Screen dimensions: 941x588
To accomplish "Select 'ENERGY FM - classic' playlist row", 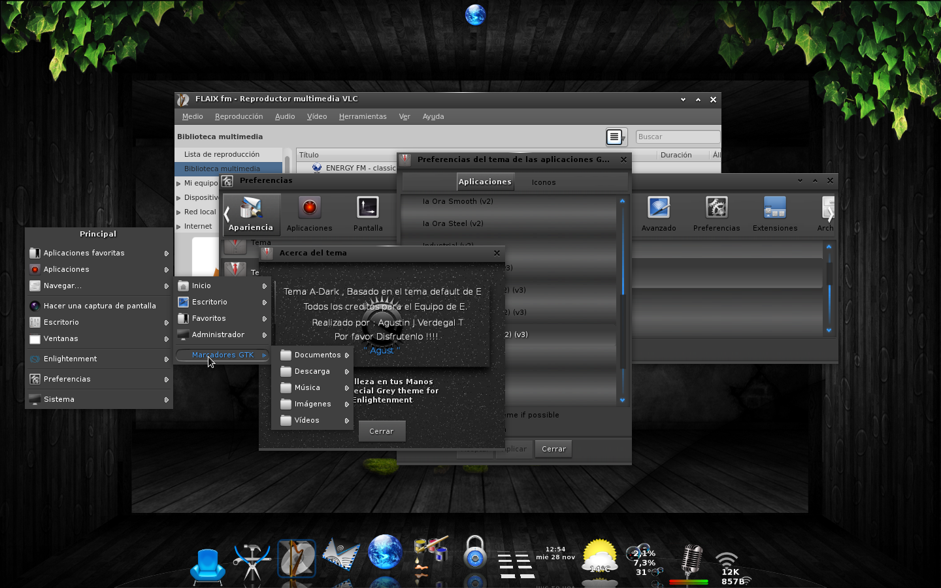I will click(x=347, y=168).
